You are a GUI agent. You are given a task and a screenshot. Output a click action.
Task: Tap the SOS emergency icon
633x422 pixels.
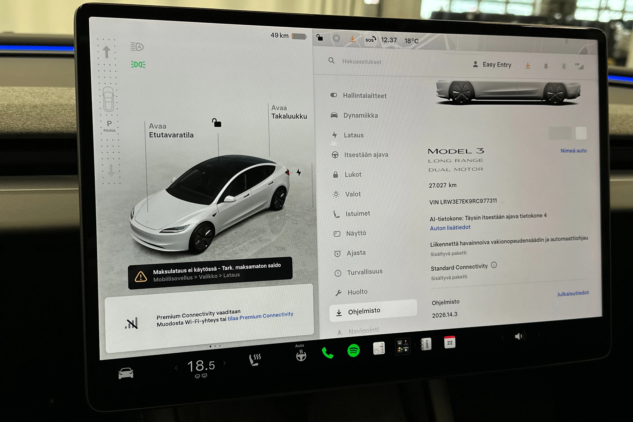[x=370, y=39]
